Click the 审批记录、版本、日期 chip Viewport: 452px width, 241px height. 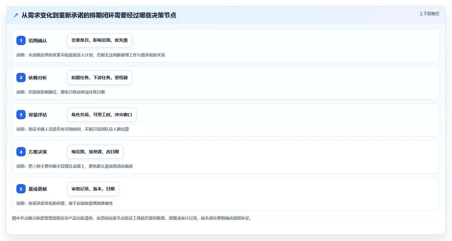(93, 189)
